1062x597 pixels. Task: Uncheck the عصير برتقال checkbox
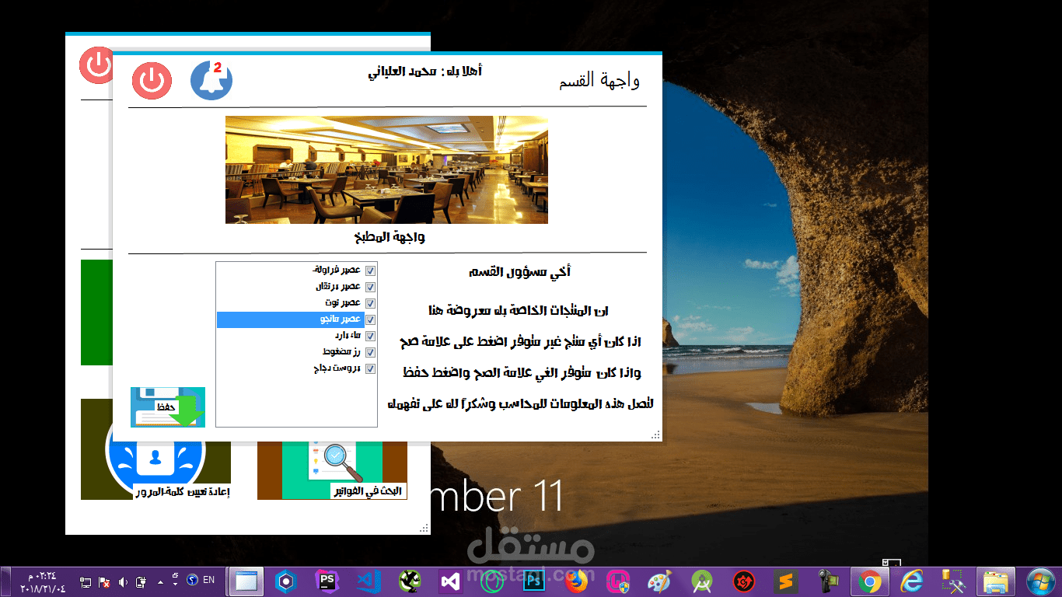point(371,287)
